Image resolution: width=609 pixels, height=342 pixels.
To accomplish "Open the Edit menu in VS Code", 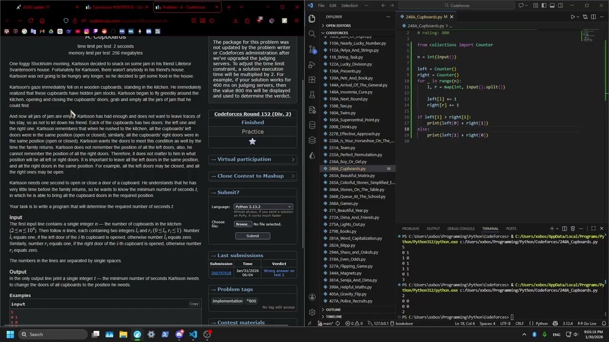I will click(333, 5).
